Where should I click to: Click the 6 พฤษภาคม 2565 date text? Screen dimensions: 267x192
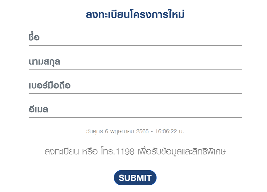[x=127, y=132]
